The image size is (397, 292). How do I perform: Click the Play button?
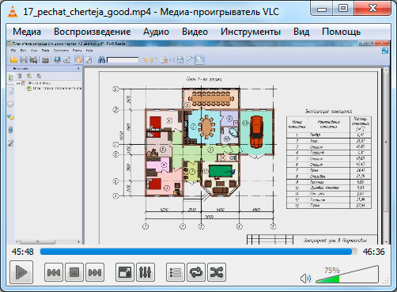21,272
